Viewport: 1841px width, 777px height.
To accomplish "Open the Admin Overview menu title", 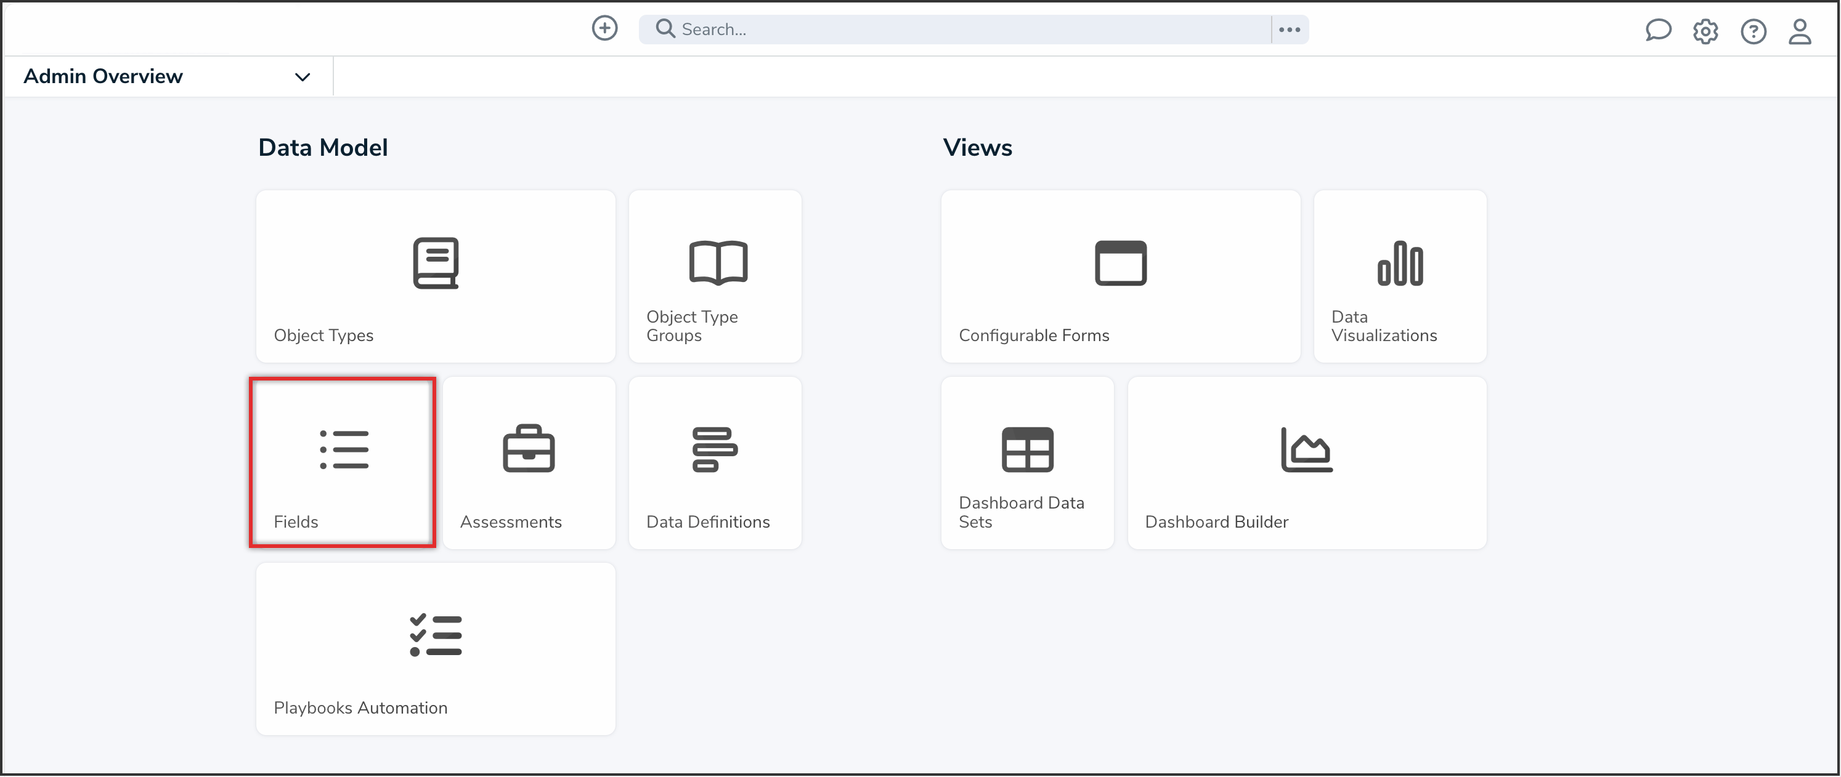I will pos(103,76).
